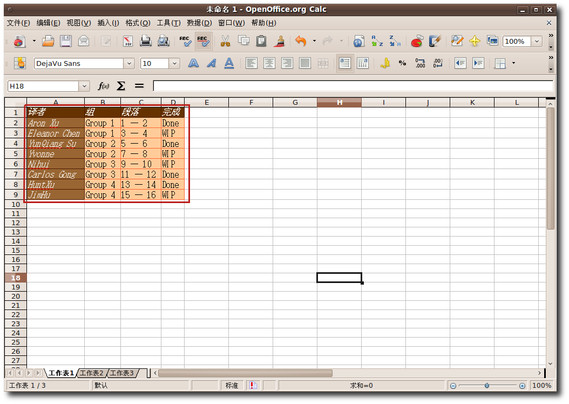Click the horizontal scrollbar thumb
Screen dimensions: 569x404
click(x=245, y=373)
